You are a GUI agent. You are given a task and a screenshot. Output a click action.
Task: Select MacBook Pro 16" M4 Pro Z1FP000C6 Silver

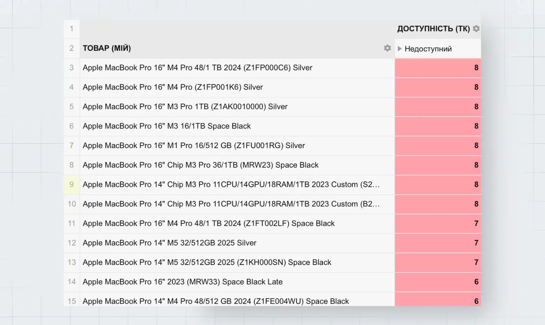(x=197, y=68)
